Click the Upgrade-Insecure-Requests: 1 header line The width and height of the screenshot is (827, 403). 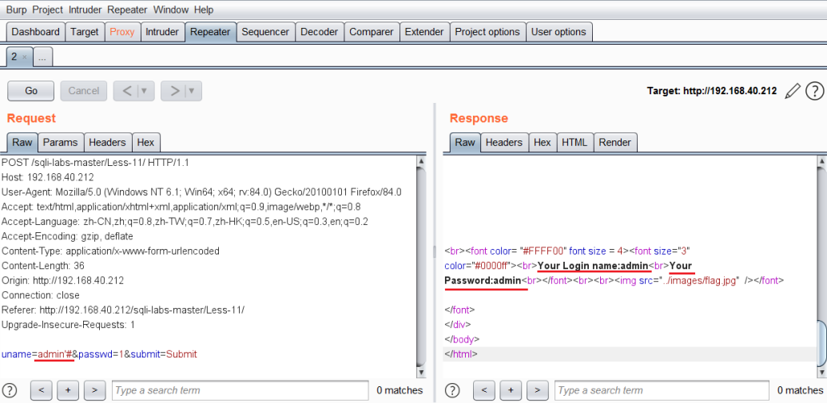tap(68, 325)
